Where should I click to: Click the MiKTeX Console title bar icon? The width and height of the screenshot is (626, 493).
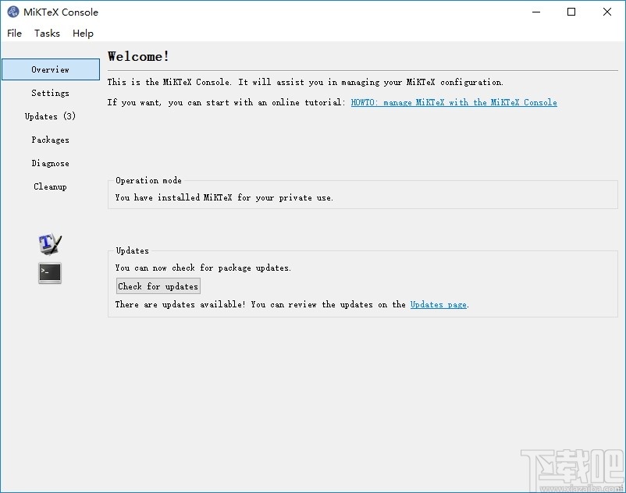pos(12,12)
